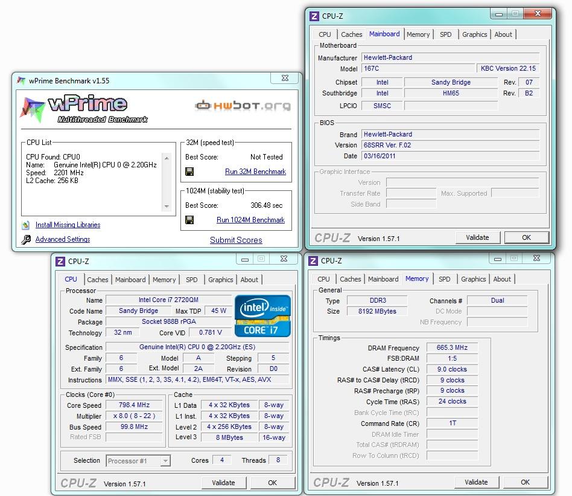Open SPD tab in the Memory window
Screen dimensions: 572x496
[444, 279]
